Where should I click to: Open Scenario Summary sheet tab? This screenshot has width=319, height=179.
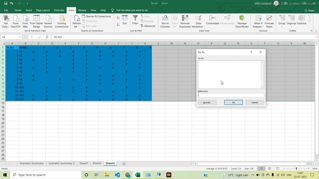31,164
